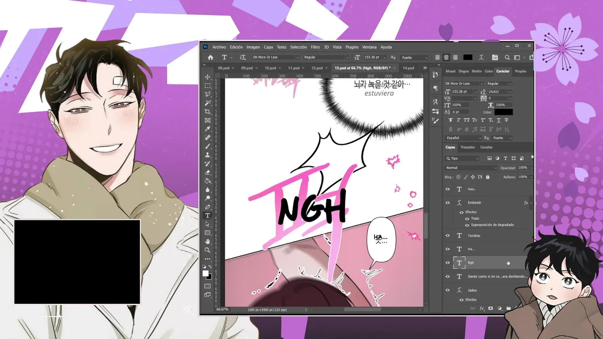Select the Pen tool

[207, 207]
